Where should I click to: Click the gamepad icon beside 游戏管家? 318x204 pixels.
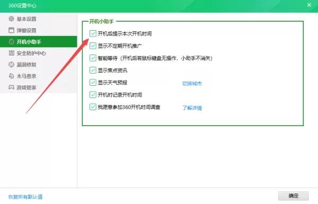11,87
